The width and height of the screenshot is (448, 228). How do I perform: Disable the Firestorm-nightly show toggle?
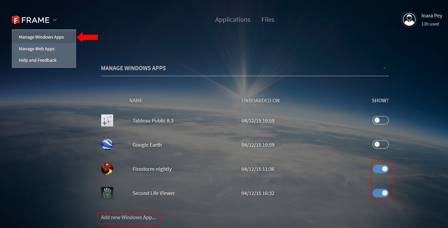click(x=380, y=169)
